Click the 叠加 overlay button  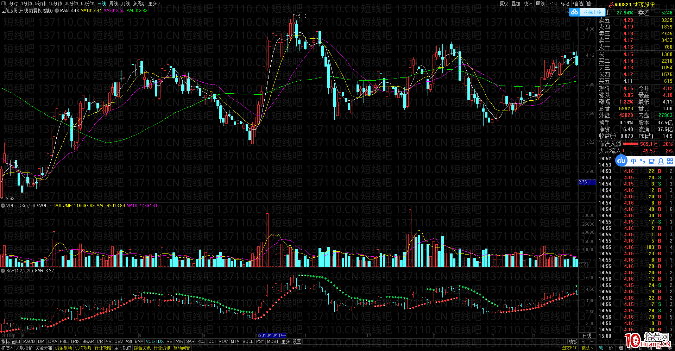[516, 4]
